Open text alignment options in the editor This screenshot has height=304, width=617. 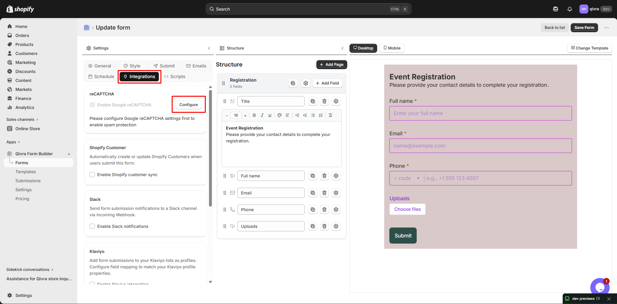point(287,115)
